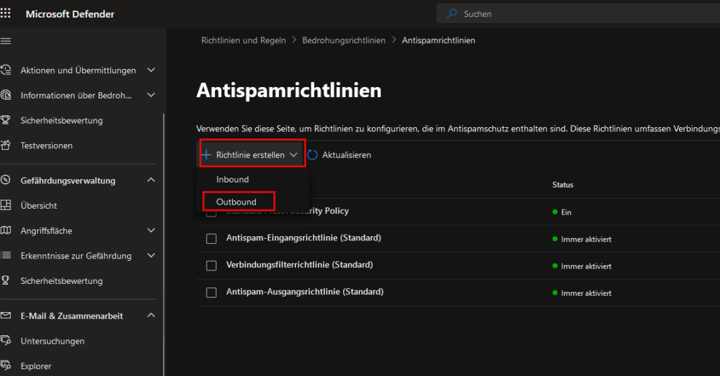This screenshot has width=720, height=376.
Task: Click the sidebar vertical scrollbar
Action: pyautogui.click(x=164, y=245)
